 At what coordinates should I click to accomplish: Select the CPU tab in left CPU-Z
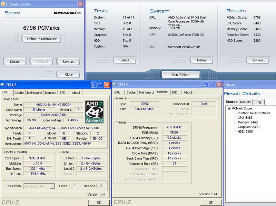[x=6, y=92]
